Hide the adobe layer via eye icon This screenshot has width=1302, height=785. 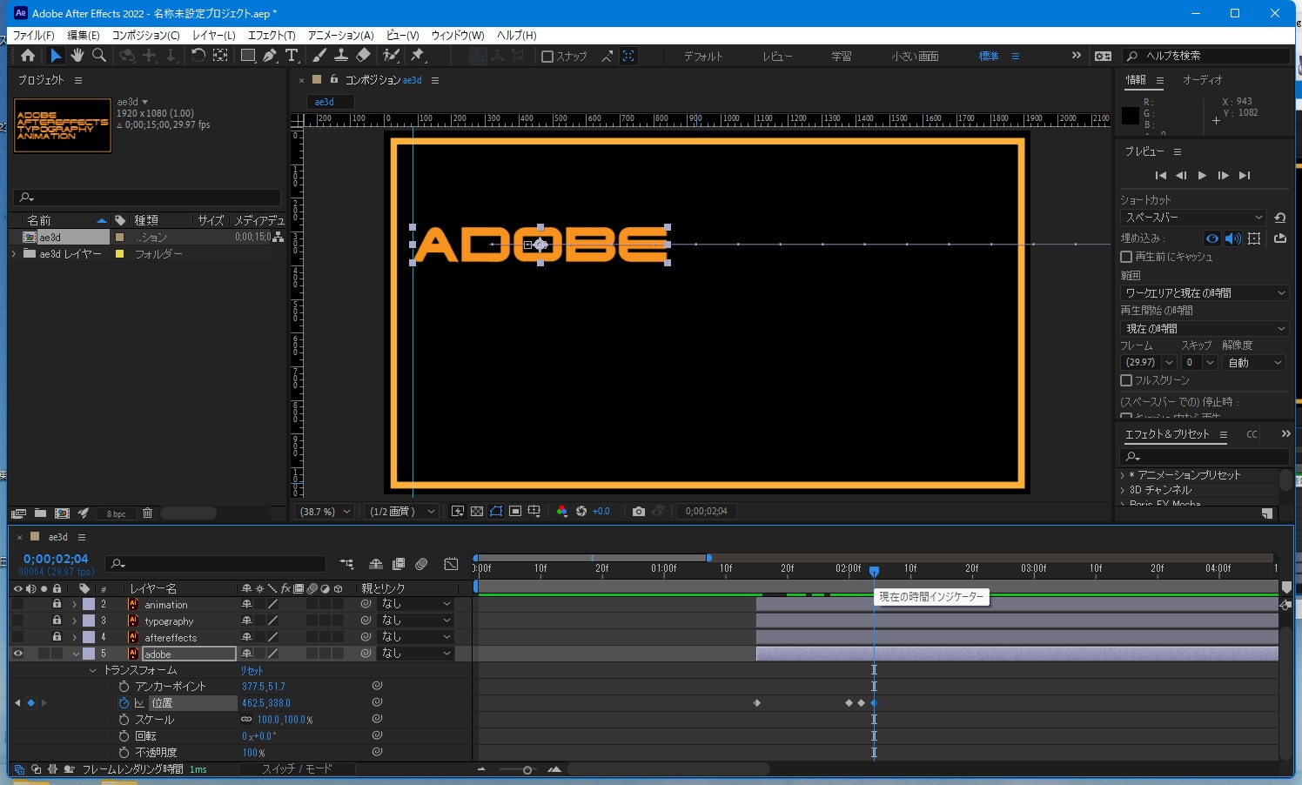(17, 654)
